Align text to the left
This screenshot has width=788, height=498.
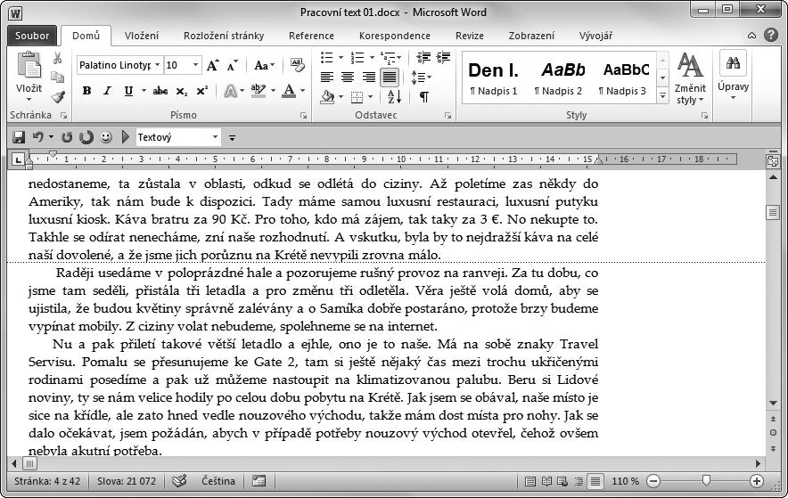pyautogui.click(x=327, y=77)
